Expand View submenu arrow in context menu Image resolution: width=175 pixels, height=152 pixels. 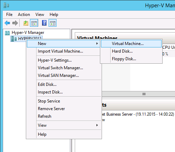tap(97, 125)
